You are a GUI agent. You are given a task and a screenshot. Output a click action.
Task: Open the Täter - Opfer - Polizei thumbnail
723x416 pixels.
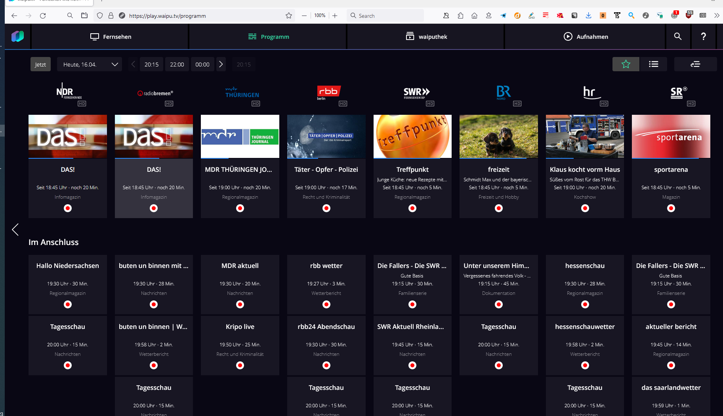[326, 136]
